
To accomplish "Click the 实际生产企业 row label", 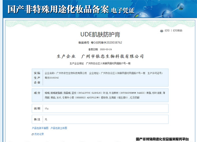I will point(37,78).
